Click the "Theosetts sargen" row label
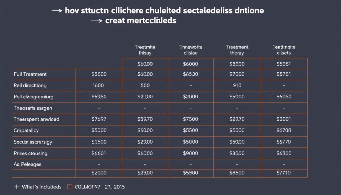Viewport: 341px width, 195px height. (x=33, y=108)
